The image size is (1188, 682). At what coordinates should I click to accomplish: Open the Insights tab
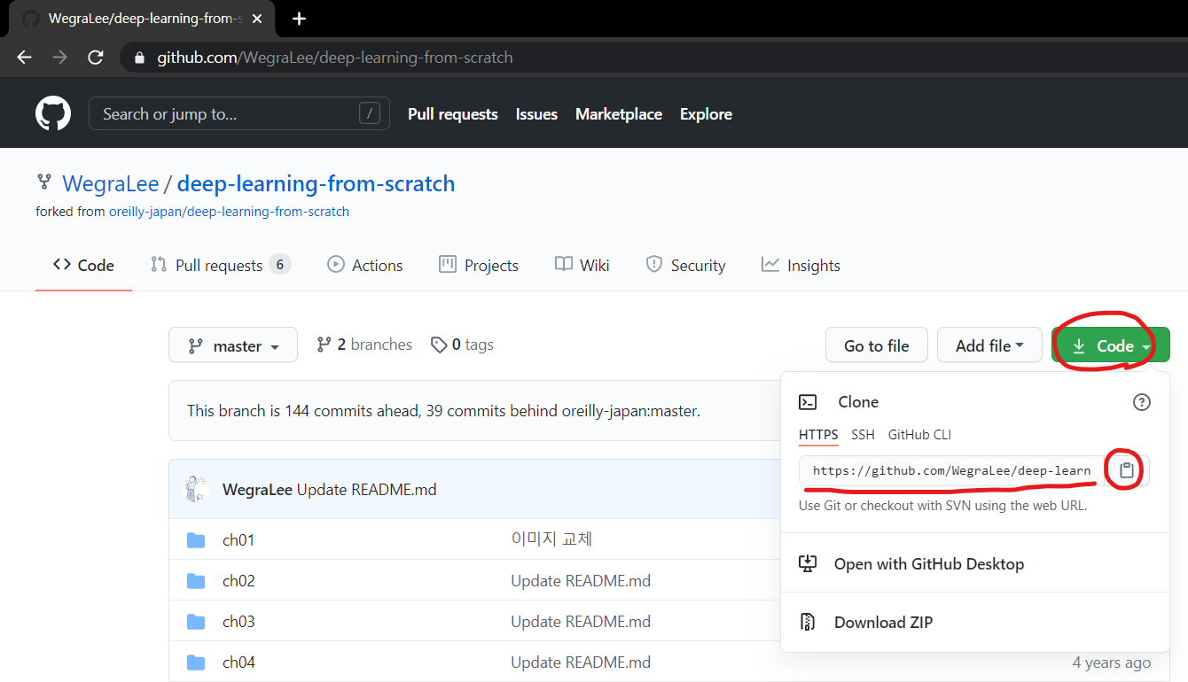[x=801, y=265]
